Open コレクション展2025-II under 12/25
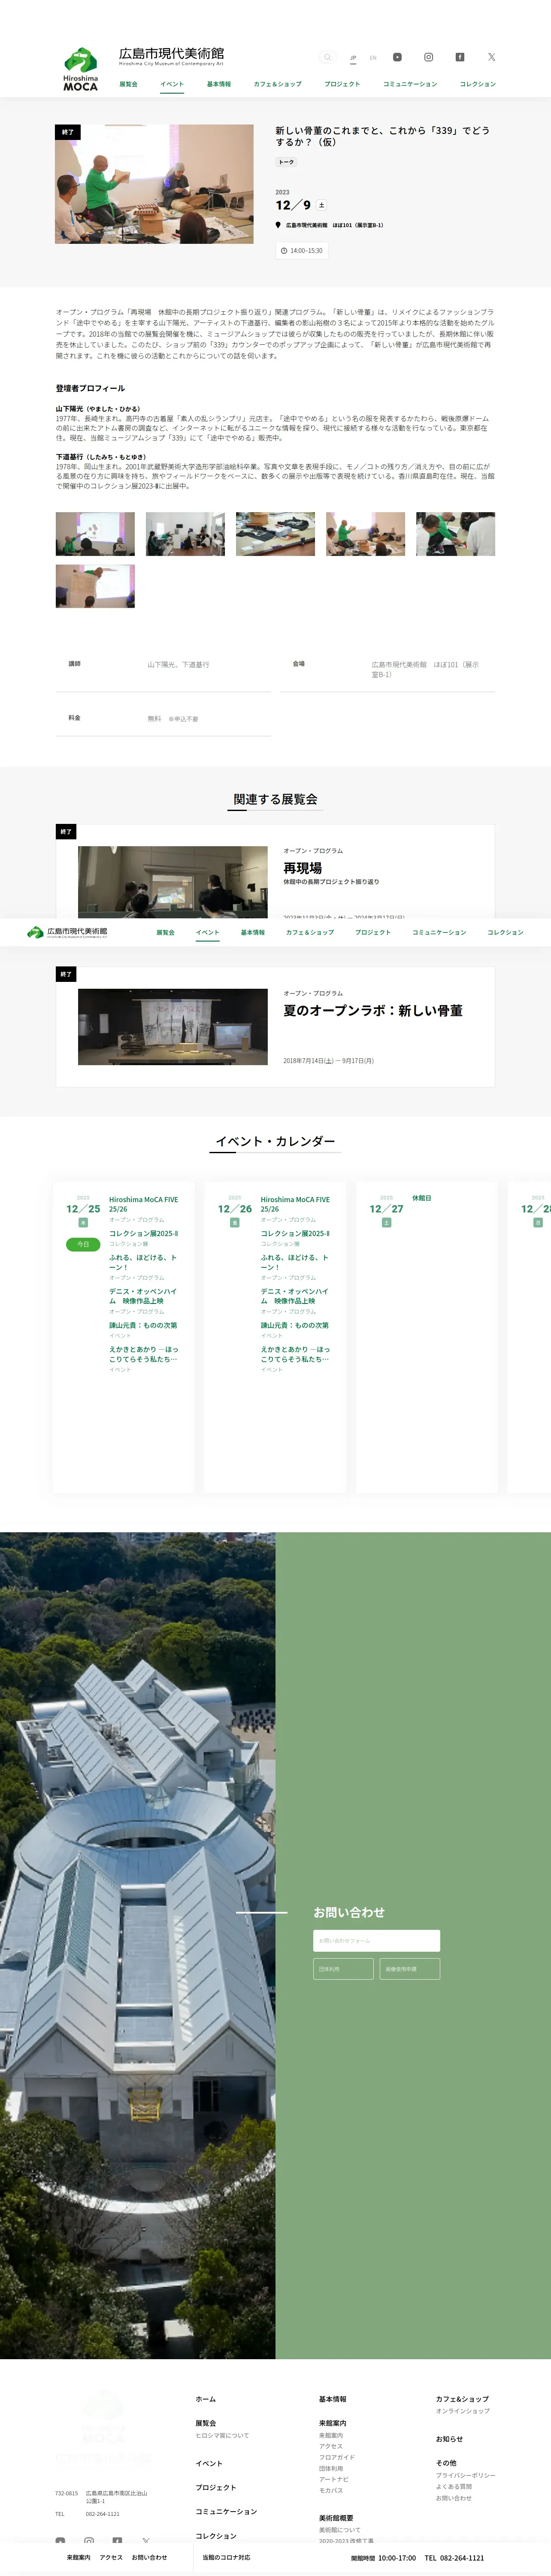This screenshot has width=551, height=2576. click(x=144, y=1233)
